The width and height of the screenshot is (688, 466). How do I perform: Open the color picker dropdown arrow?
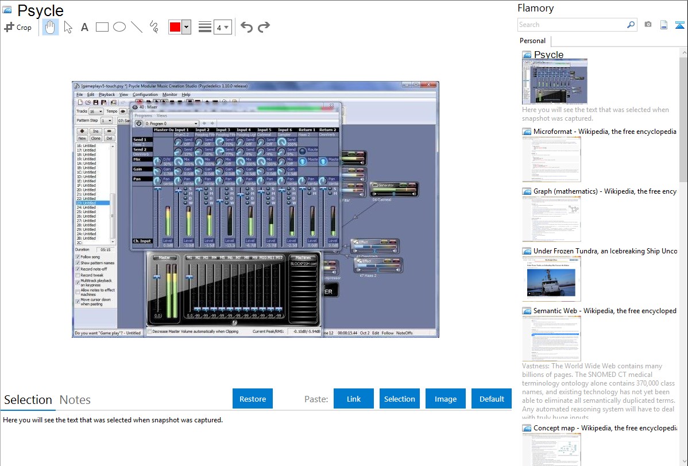click(187, 27)
